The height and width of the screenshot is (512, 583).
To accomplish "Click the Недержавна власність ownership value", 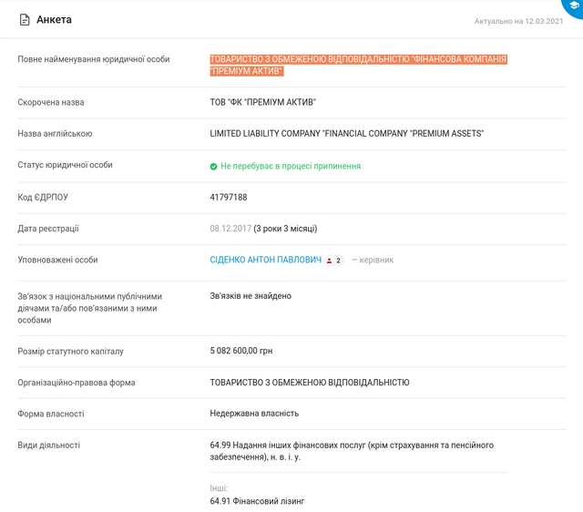I will tap(254, 414).
